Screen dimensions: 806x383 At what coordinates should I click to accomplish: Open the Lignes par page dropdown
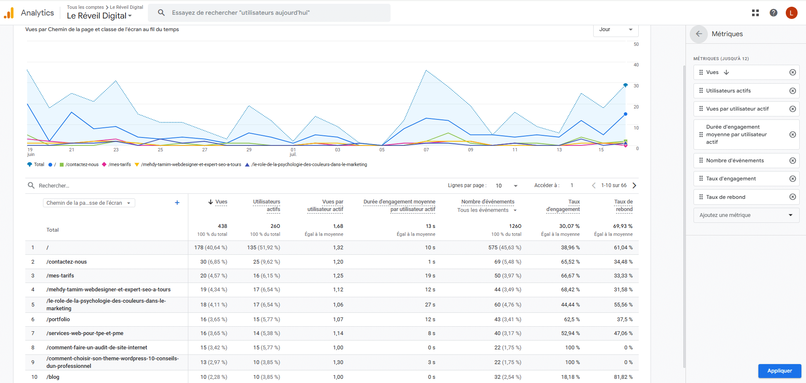point(506,185)
